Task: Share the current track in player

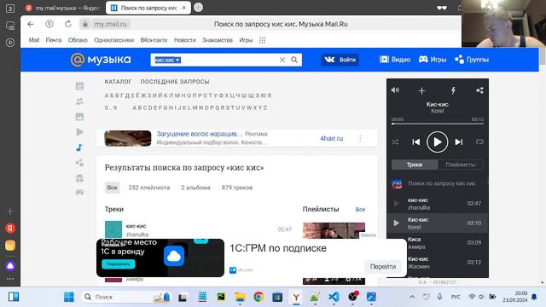Action: point(479,90)
